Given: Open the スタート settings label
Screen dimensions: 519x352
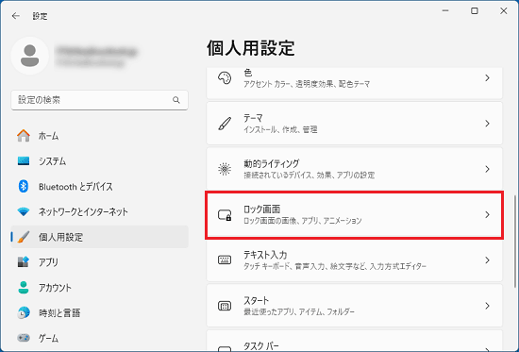Looking at the screenshot, I should pos(256,300).
